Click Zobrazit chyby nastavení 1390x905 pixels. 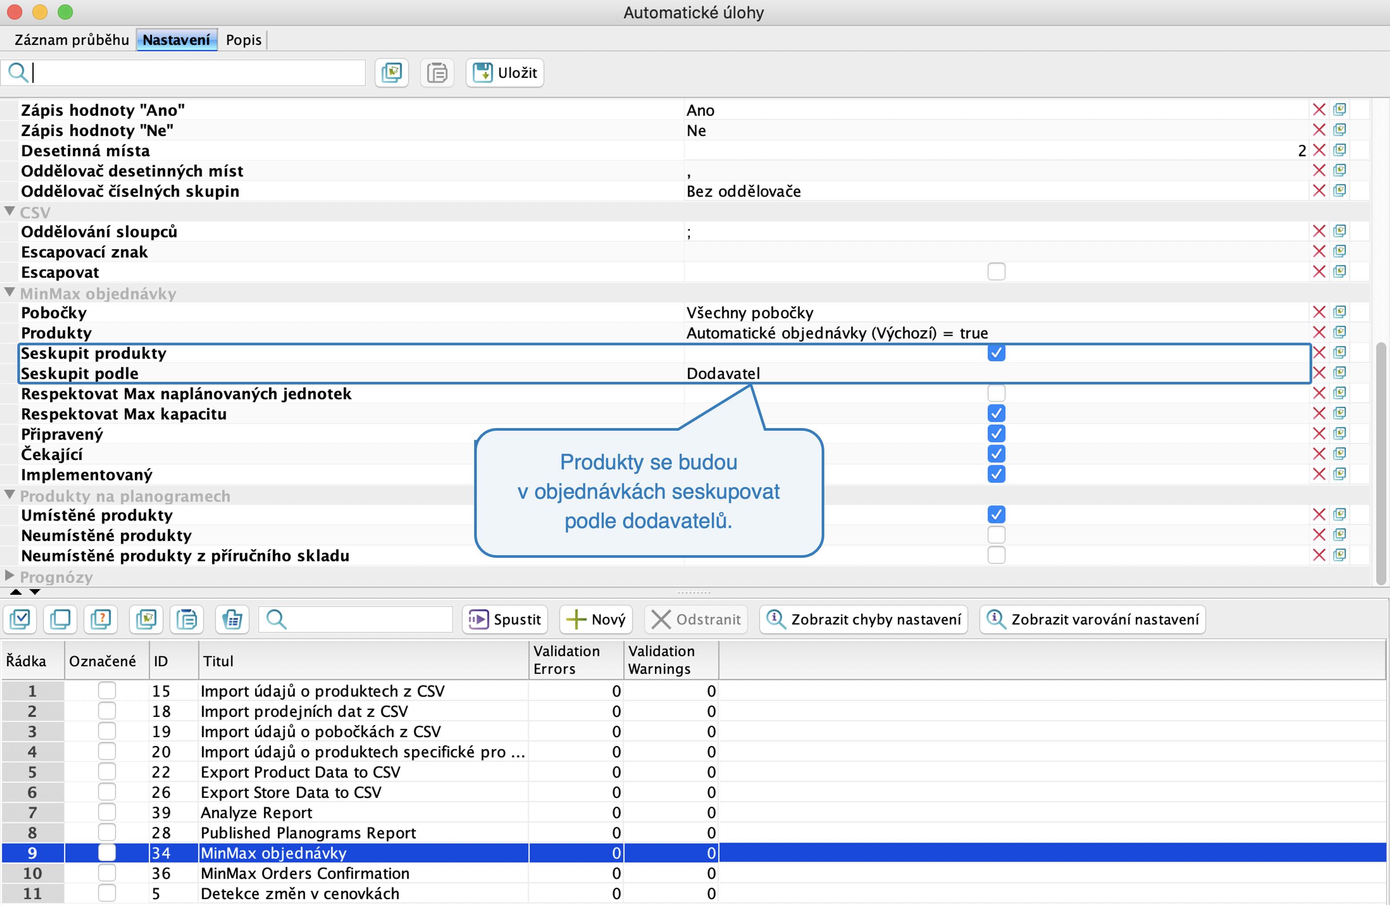click(863, 619)
